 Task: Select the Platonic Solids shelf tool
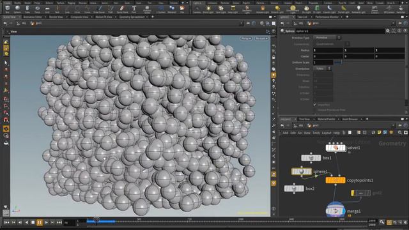148,9
